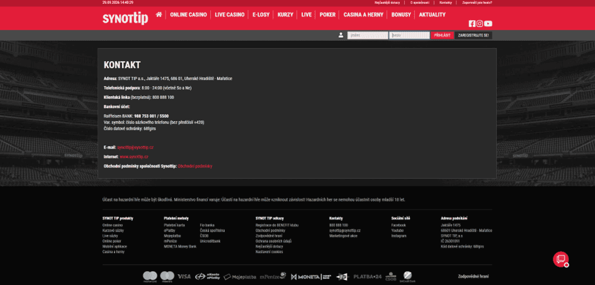
Task: Open footer Facebook text link
Action: click(399, 225)
